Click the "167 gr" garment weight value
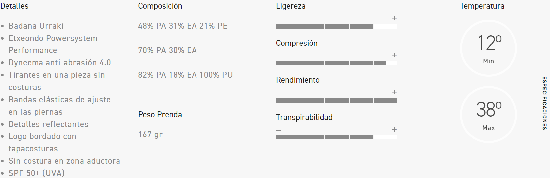 (x=150, y=134)
